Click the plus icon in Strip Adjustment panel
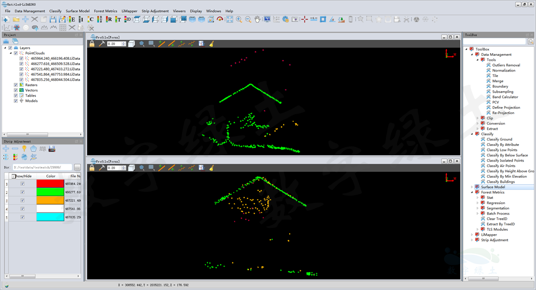536x290 pixels. pyautogui.click(x=6, y=149)
